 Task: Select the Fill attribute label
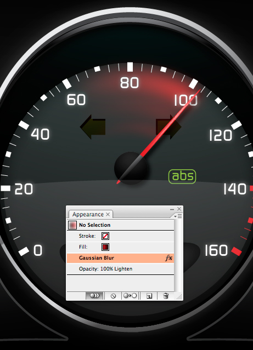(x=83, y=247)
